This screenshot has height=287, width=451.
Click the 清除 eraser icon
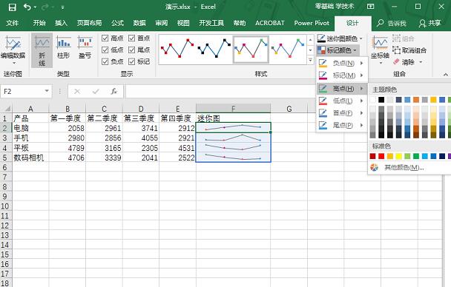coord(396,61)
